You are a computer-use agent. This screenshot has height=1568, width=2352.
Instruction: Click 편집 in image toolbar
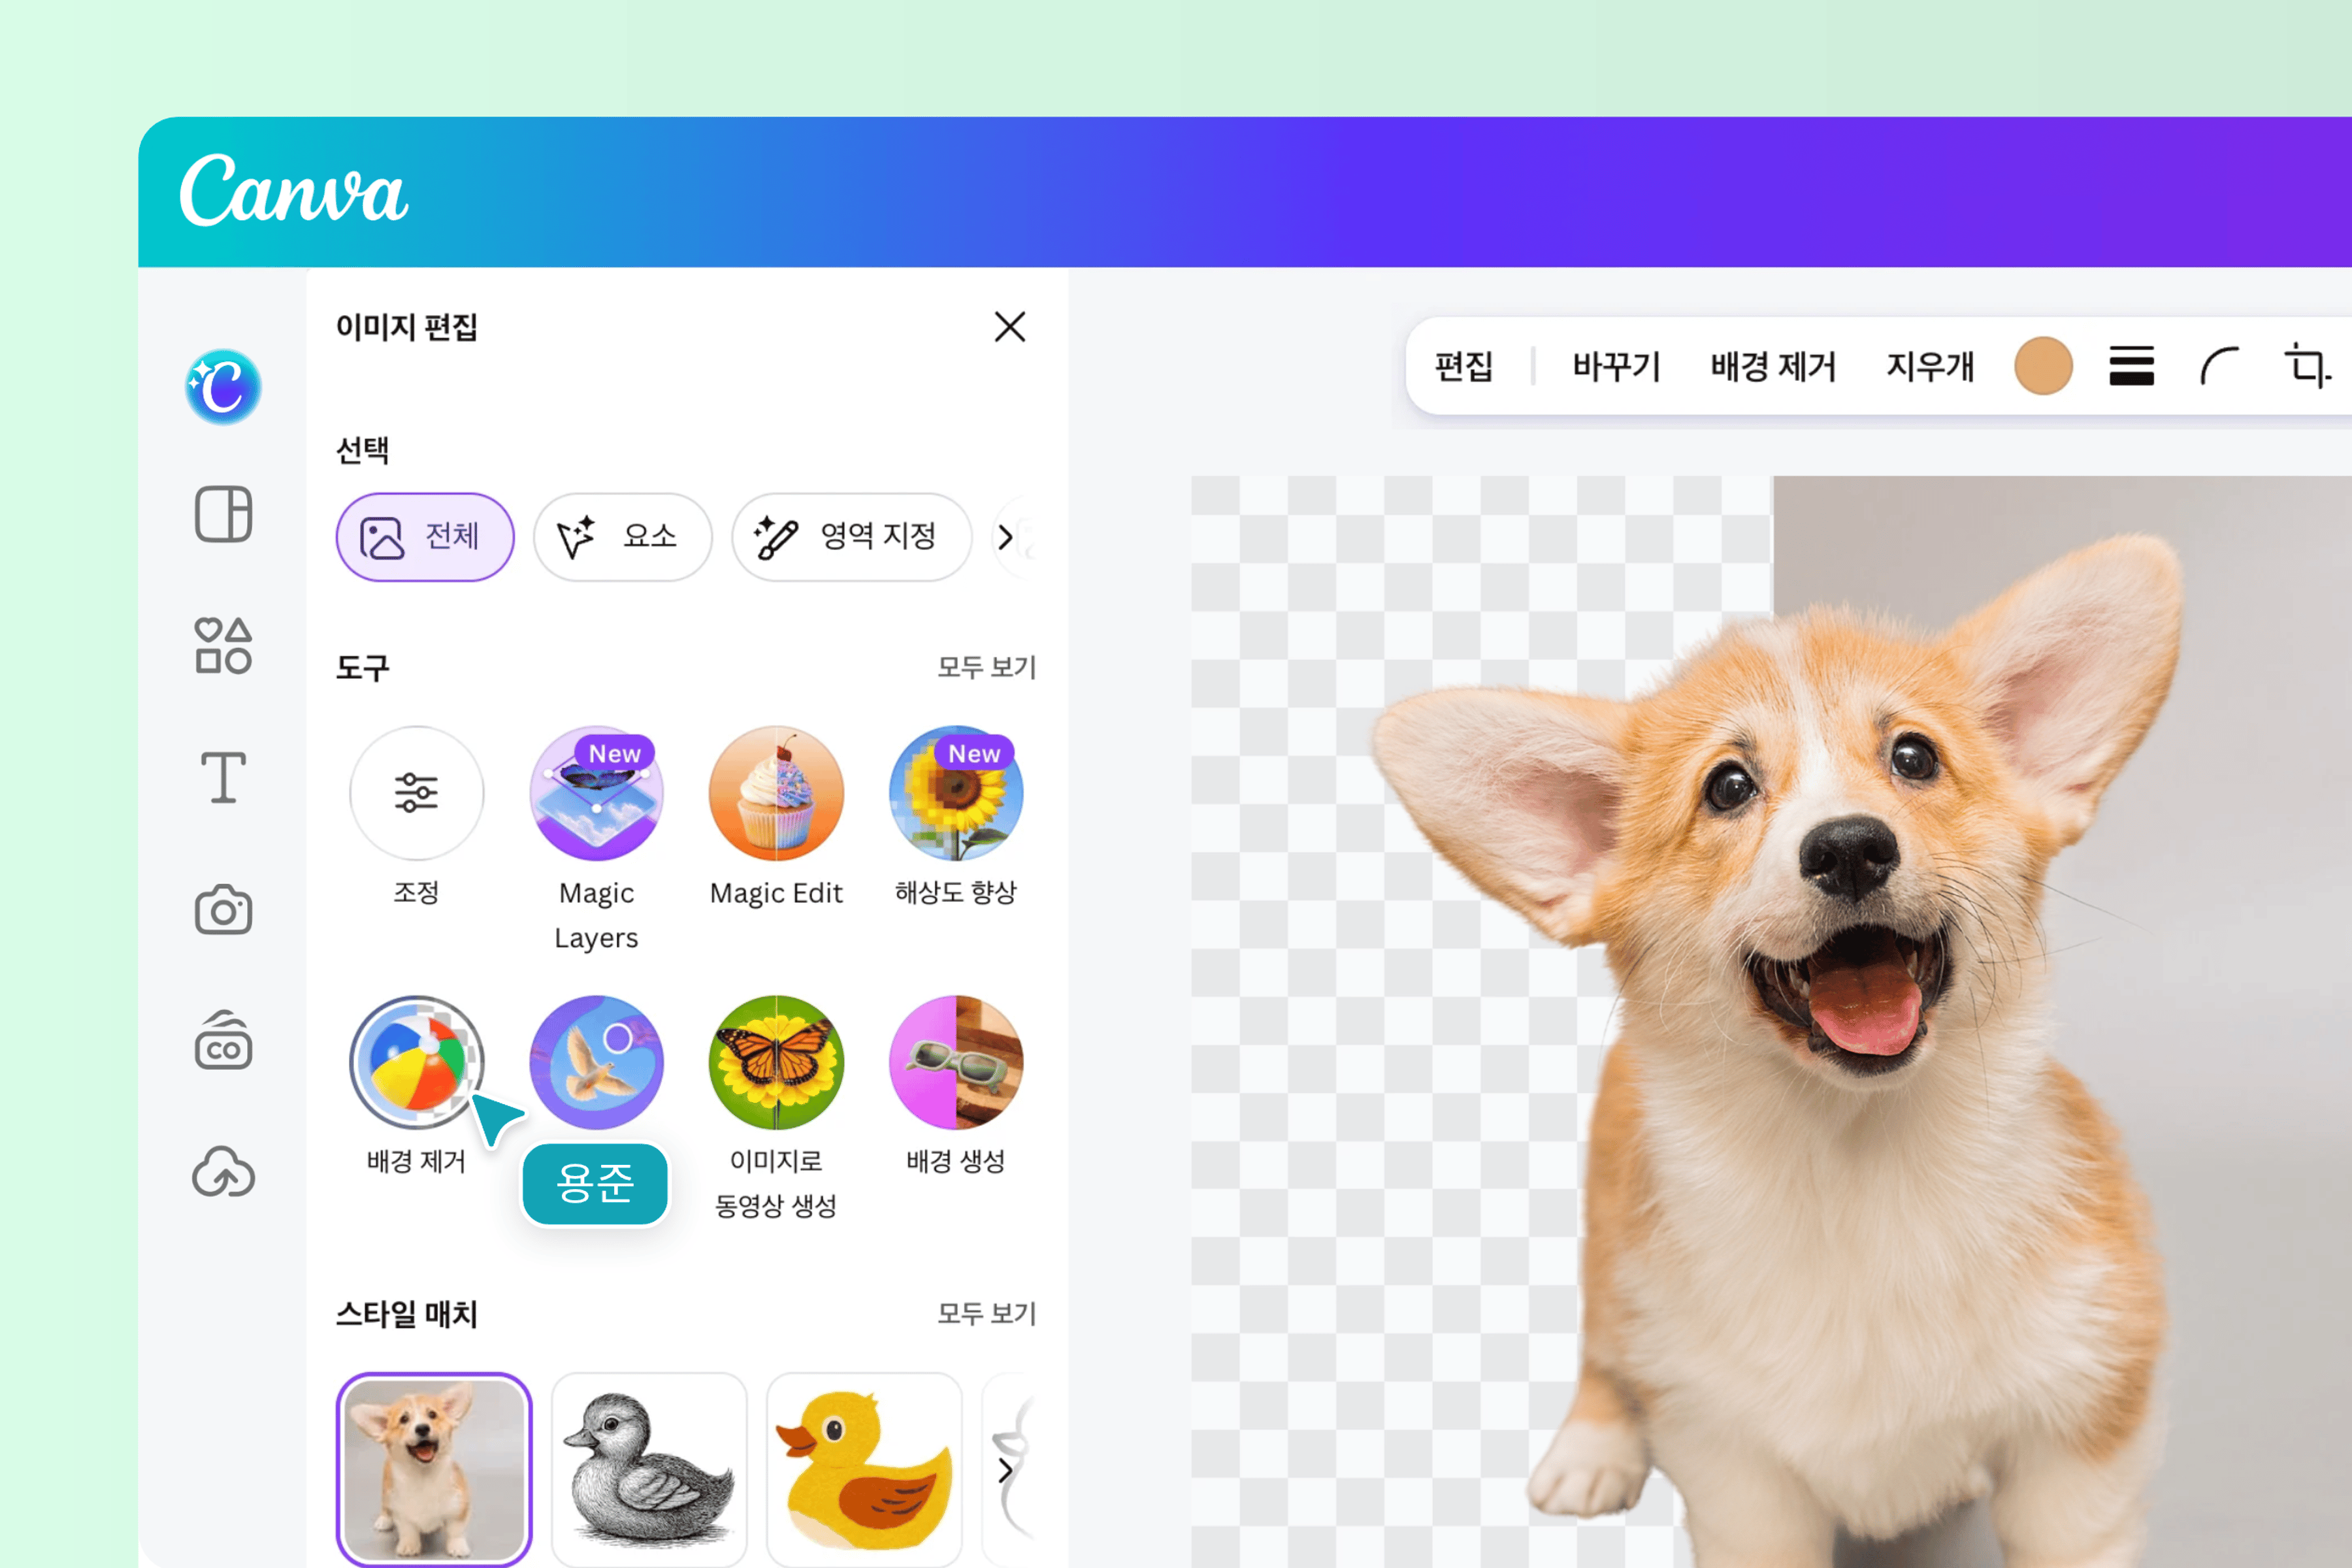(x=1463, y=366)
